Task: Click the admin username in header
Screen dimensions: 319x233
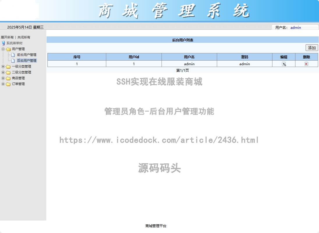Action: 296,27
